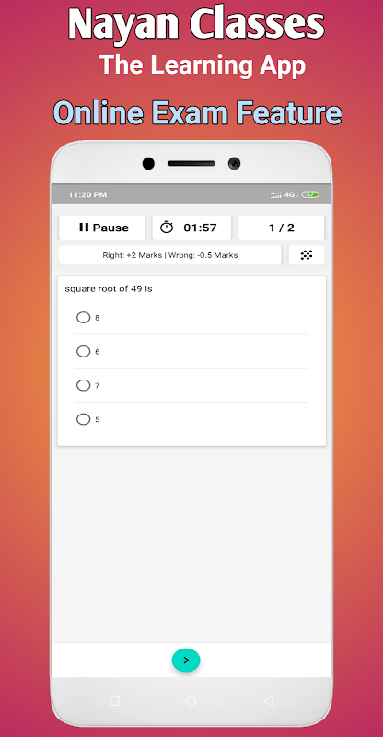The width and height of the screenshot is (383, 737).
Task: Tap the Android recent apps square icon
Action: [x=114, y=701]
